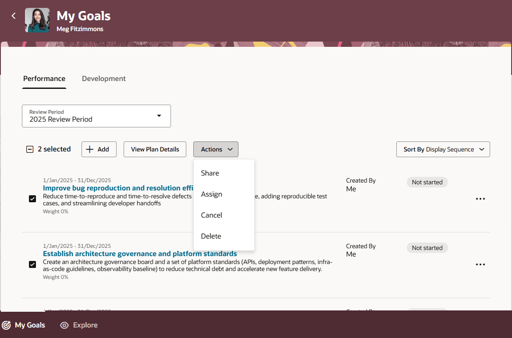Click Meg Fitzimmons's profile picture

pos(37,20)
